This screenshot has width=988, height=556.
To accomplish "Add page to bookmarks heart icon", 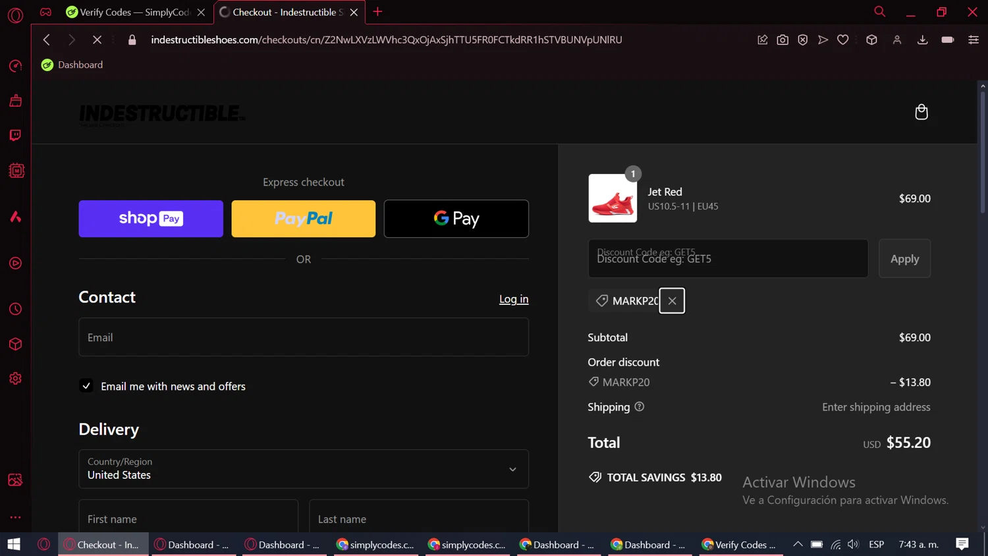I will coord(842,40).
